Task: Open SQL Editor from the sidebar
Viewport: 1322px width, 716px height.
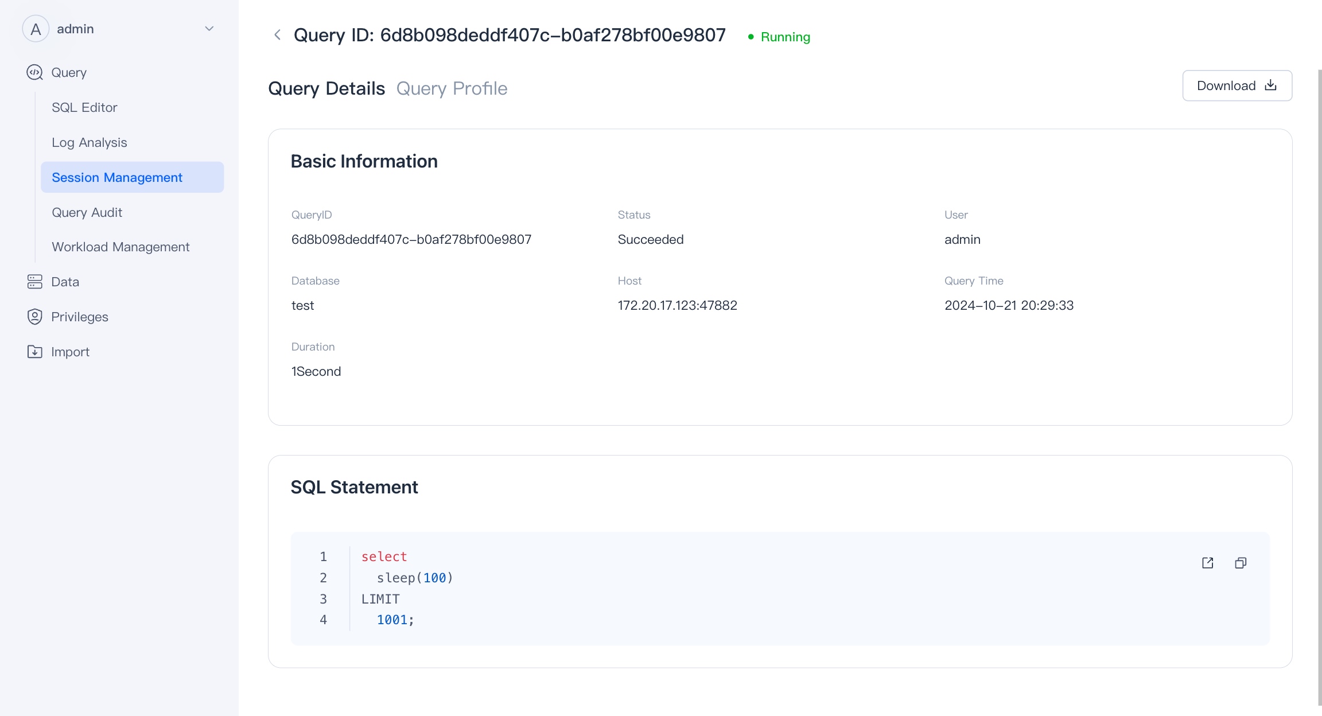Action: point(84,107)
